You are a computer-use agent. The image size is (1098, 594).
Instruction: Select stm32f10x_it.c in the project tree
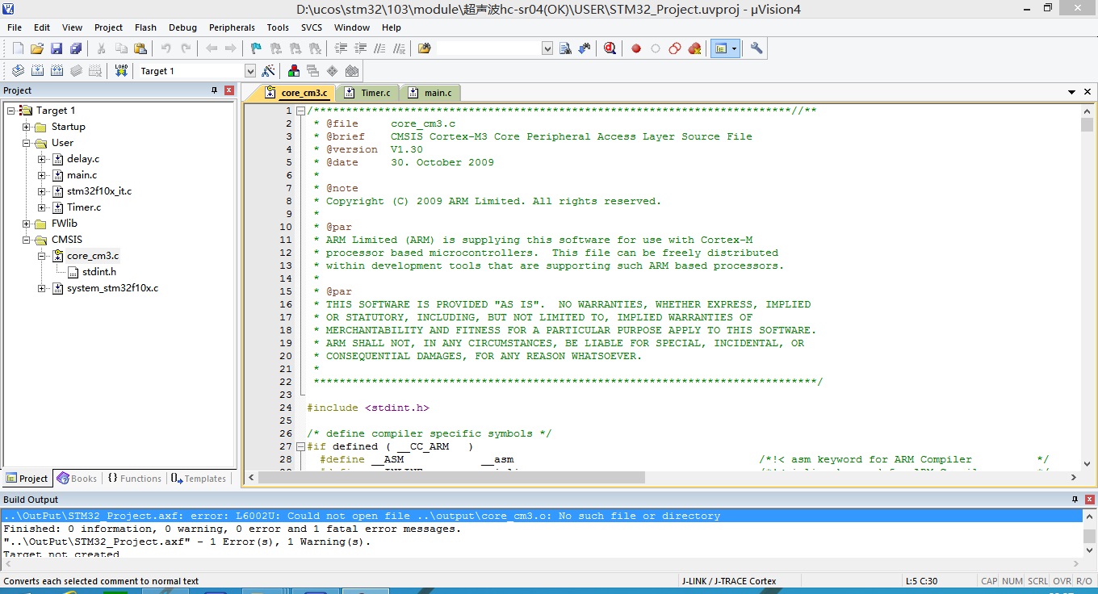99,191
